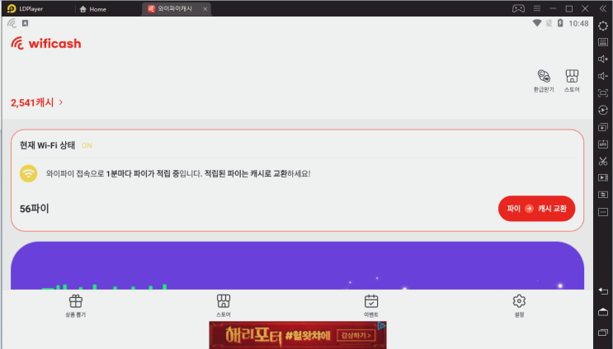Open 스토어 in the bottom navigation
This screenshot has height=349, width=613.
224,306
